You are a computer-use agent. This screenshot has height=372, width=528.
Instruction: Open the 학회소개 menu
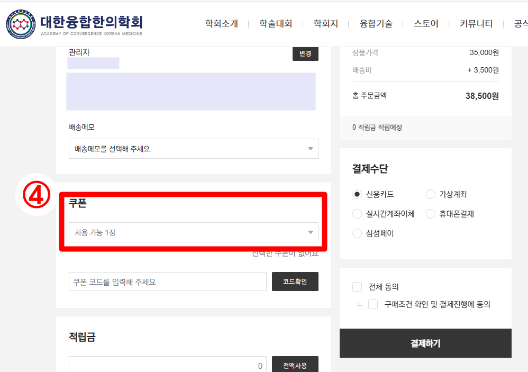222,24
